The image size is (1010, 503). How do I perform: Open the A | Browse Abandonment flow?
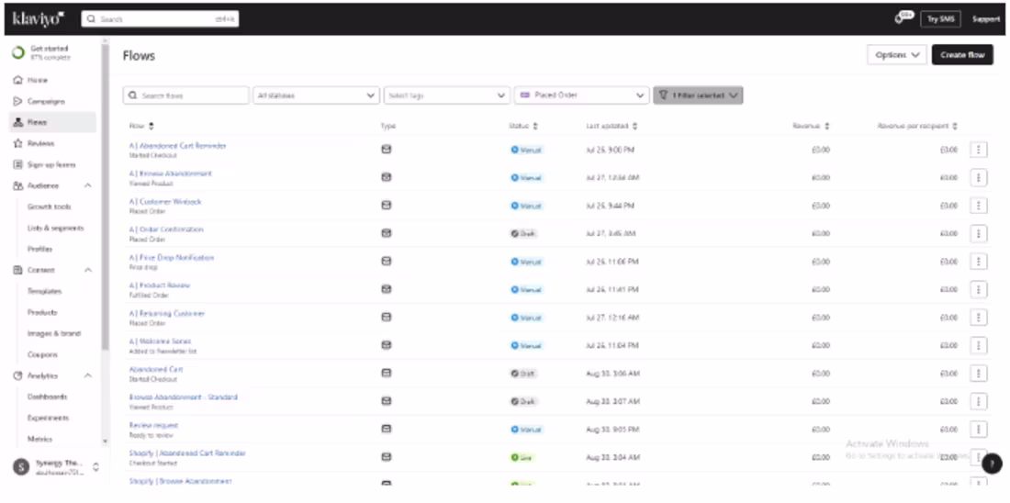[170, 173]
